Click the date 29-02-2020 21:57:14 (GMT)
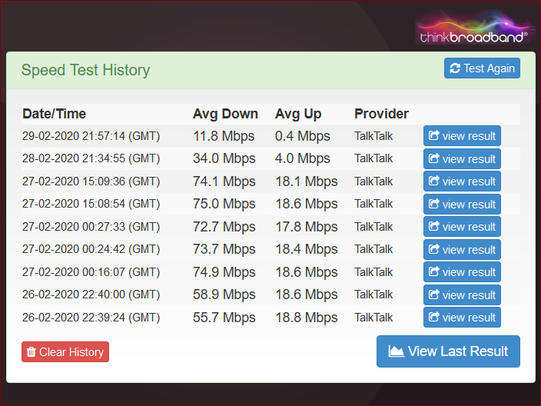 [91, 136]
